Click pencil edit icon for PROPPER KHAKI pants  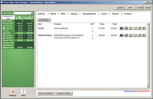pyautogui.click(x=139, y=35)
